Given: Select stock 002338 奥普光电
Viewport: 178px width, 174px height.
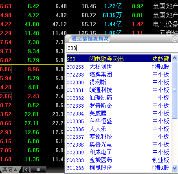Looking at the screenshot, I should coord(119,145).
